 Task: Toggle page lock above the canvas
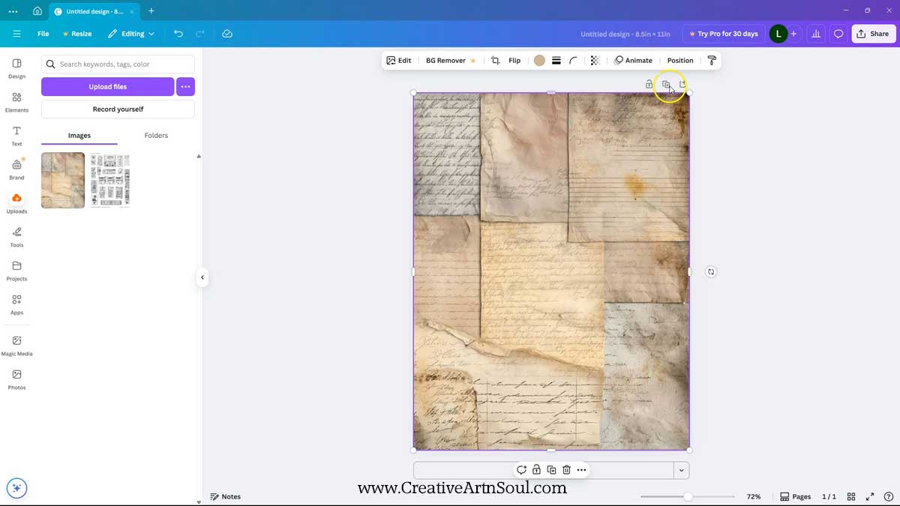point(649,84)
